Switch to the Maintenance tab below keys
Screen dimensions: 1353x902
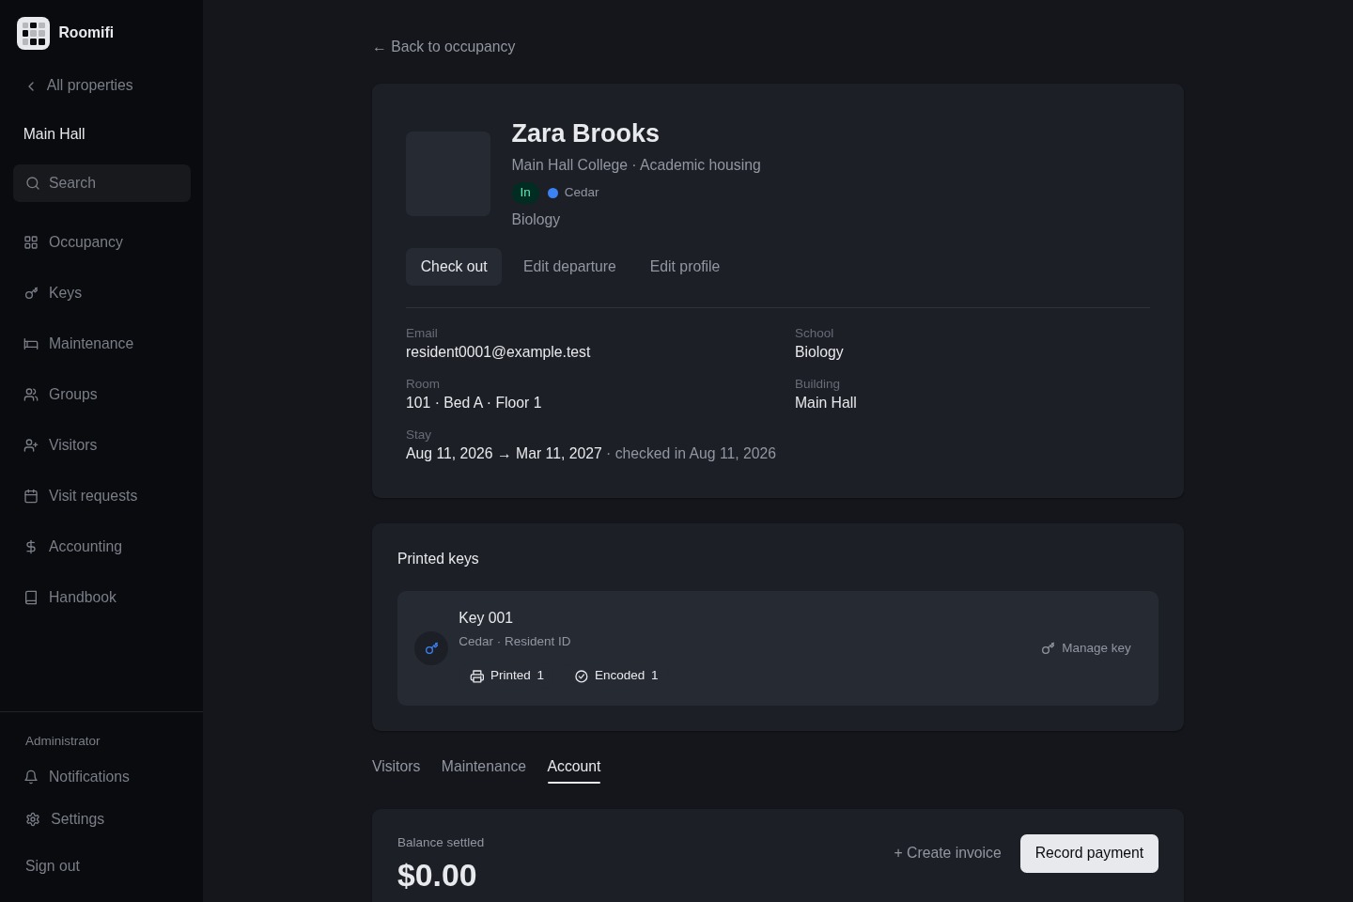coord(484,767)
